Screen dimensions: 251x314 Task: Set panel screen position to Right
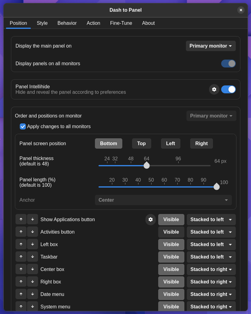coord(201,143)
